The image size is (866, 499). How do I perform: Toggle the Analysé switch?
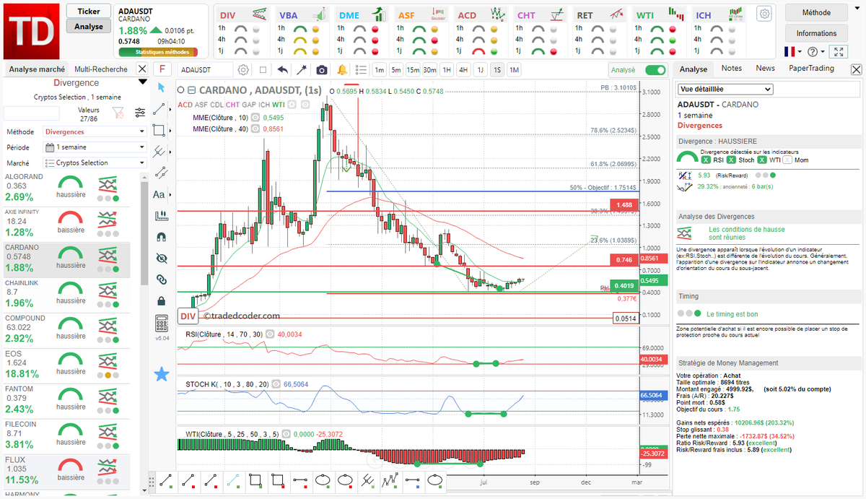coord(655,70)
